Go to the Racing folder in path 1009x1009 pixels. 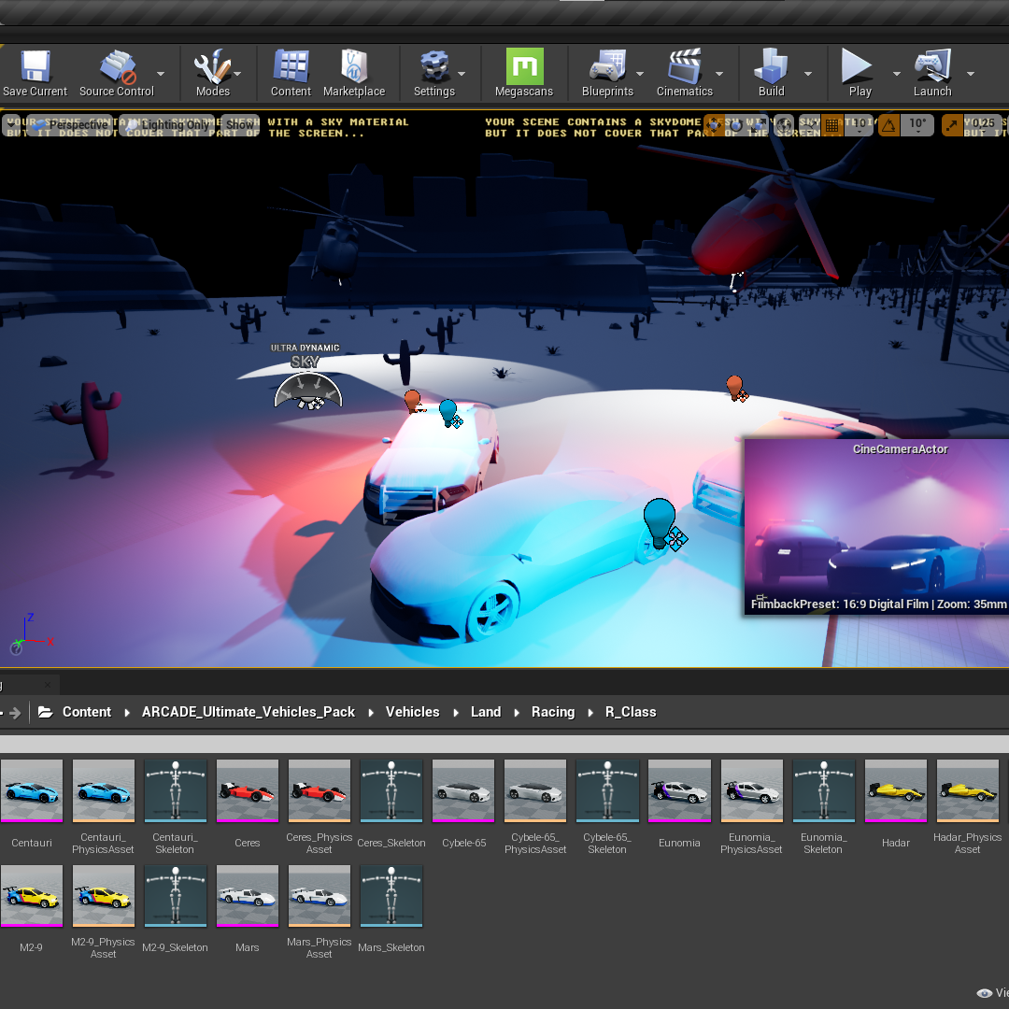[552, 712]
